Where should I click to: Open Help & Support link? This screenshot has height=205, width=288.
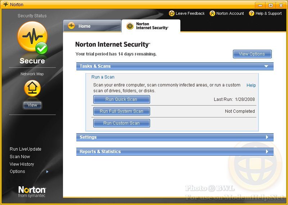268,13
